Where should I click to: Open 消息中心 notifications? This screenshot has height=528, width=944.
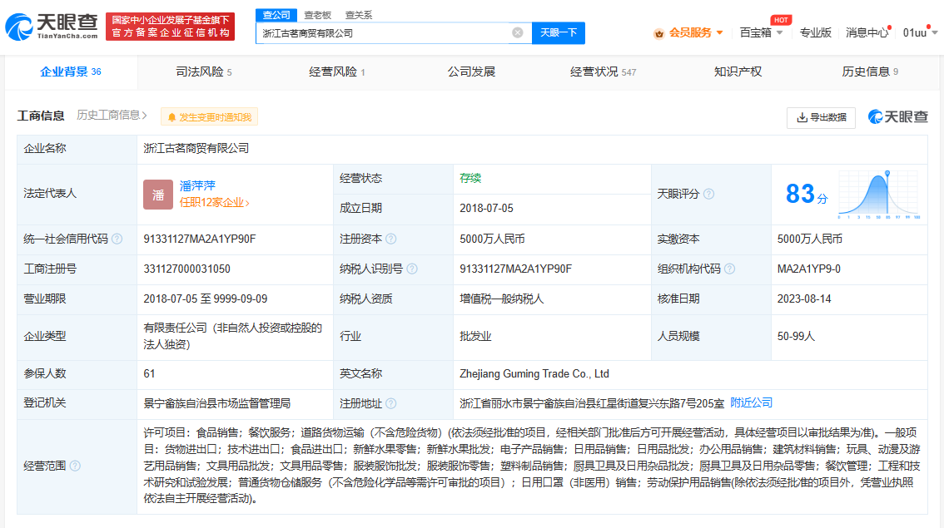[867, 32]
